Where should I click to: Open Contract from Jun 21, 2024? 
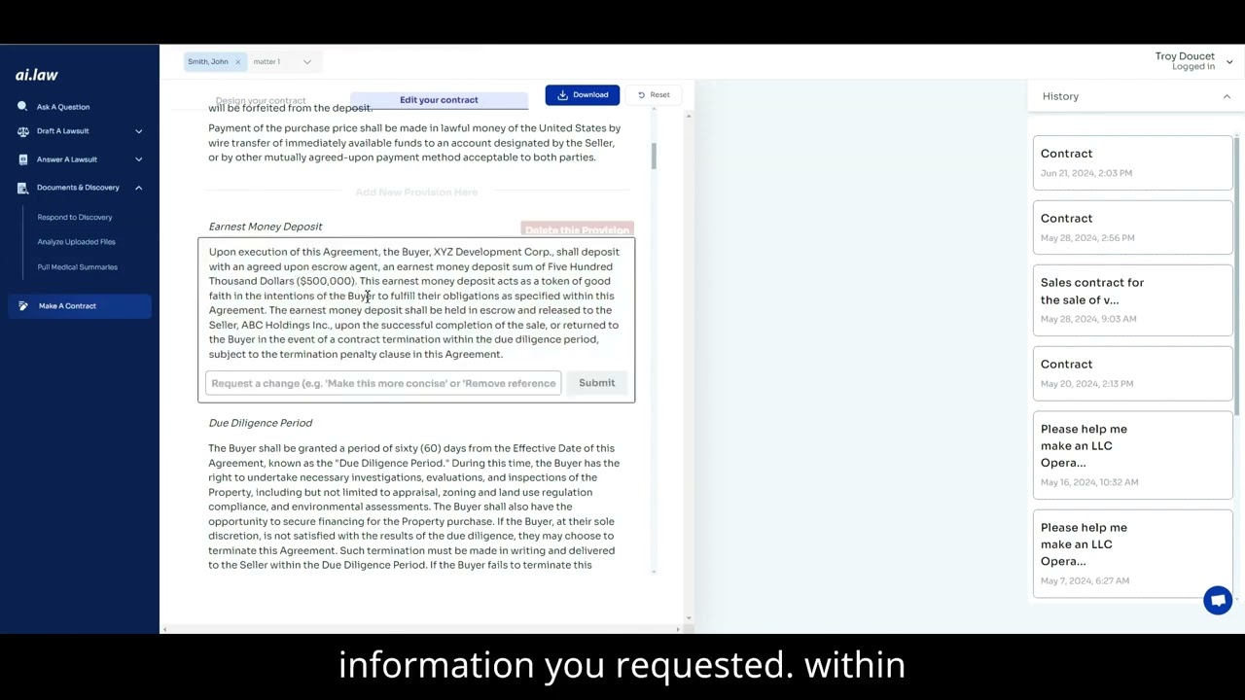1132,162
